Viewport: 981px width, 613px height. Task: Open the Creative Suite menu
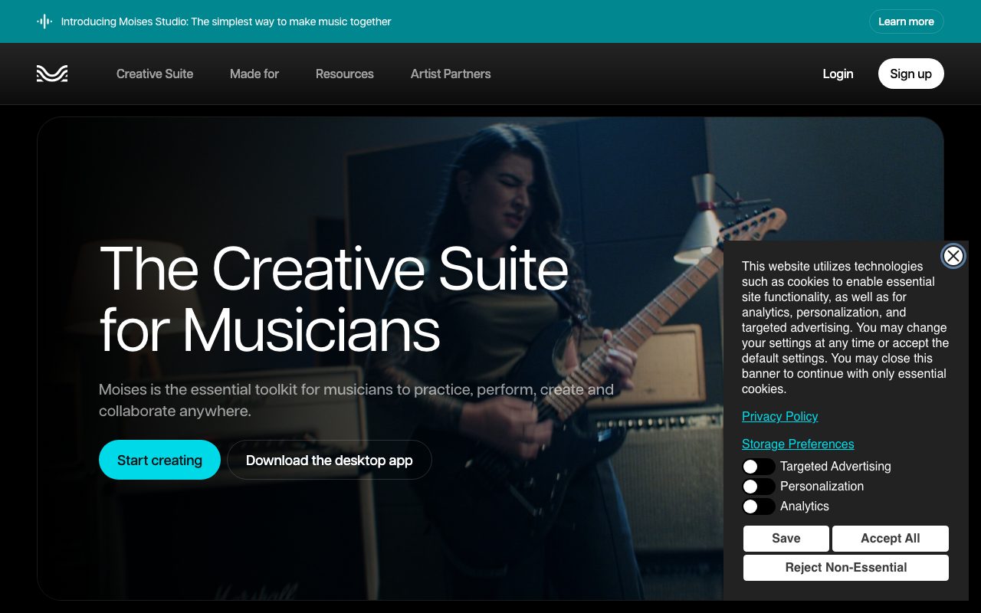[x=155, y=74]
